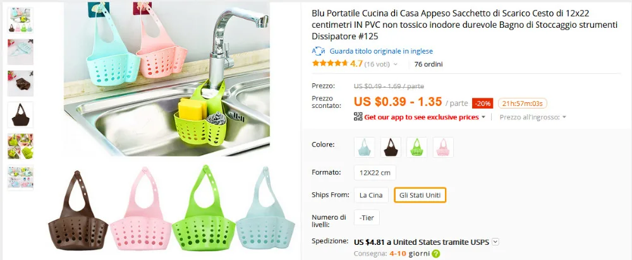Click the red -20% discount badge
The width and height of the screenshot is (632, 260).
[482, 103]
